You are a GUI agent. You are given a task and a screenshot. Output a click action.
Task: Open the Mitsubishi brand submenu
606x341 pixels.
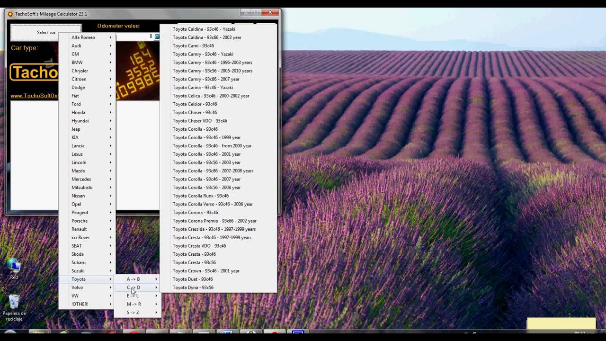(87, 188)
